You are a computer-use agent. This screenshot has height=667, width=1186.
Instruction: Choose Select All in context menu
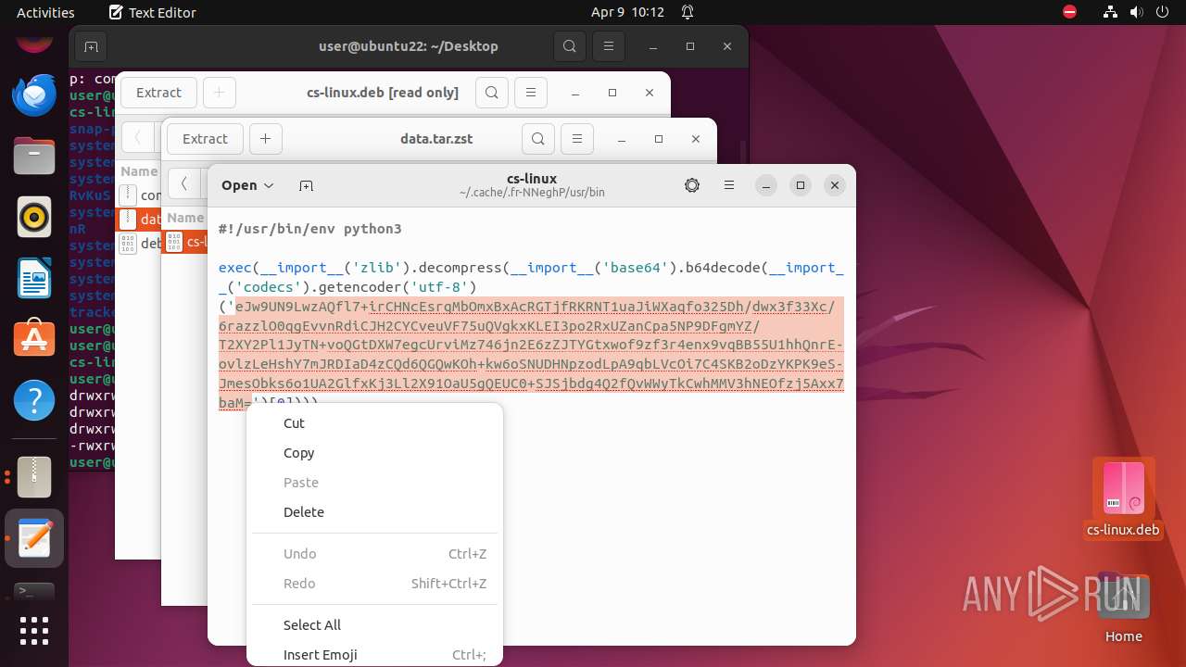click(x=375, y=625)
